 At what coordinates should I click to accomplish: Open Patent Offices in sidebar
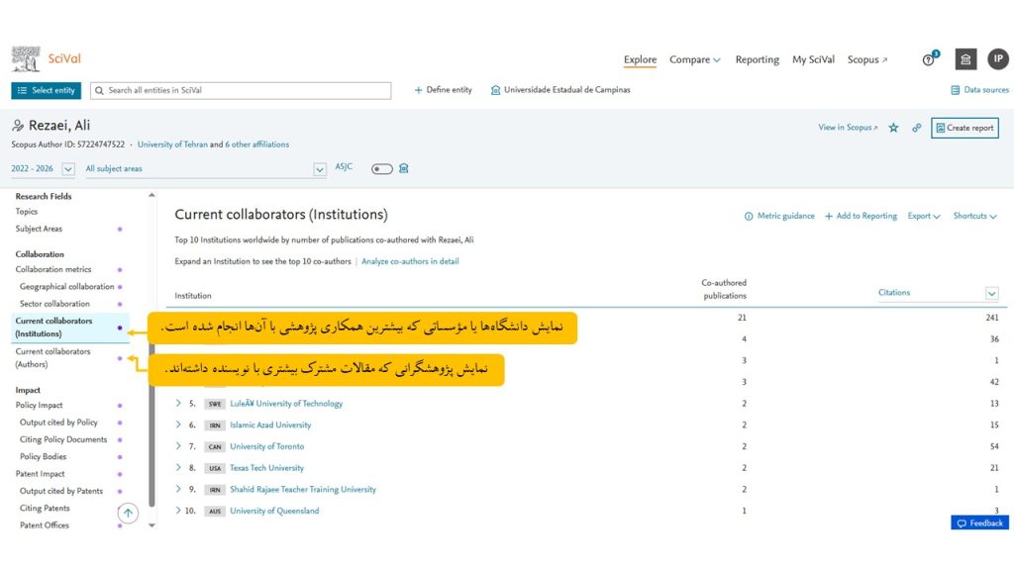44,525
